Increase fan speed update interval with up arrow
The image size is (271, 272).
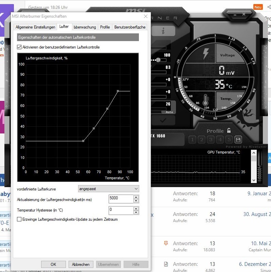(136, 197)
